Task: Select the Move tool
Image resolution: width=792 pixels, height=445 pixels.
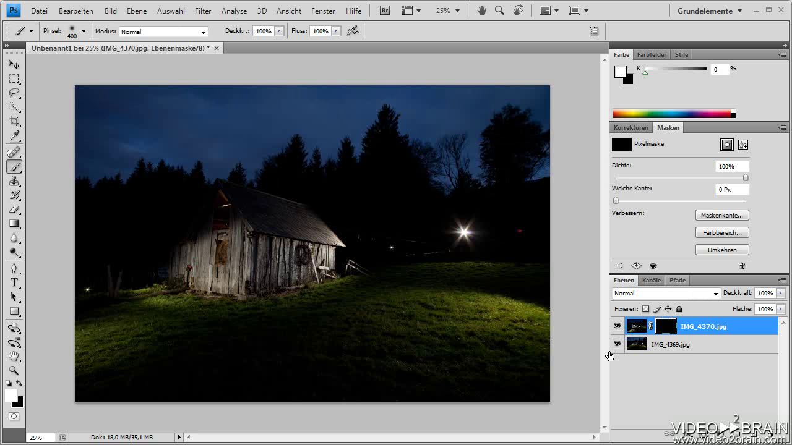Action: (14, 64)
